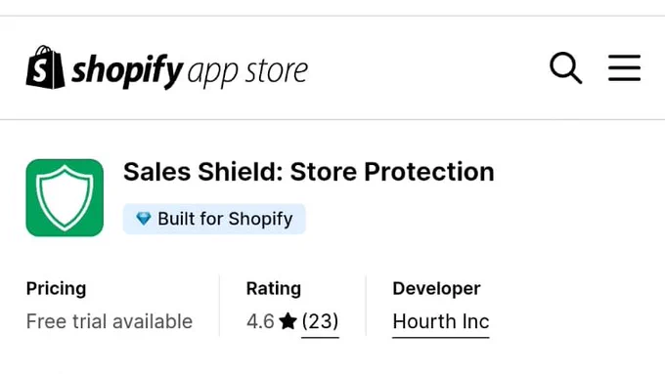
Task: Select the 'Sales Shield:' part of the title
Action: [x=203, y=172]
